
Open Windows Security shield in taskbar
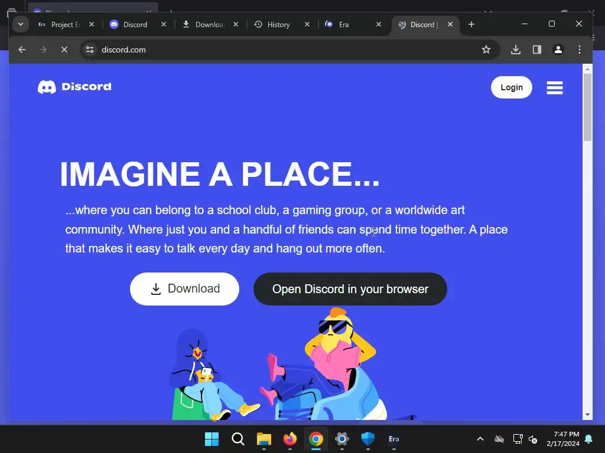click(x=367, y=439)
